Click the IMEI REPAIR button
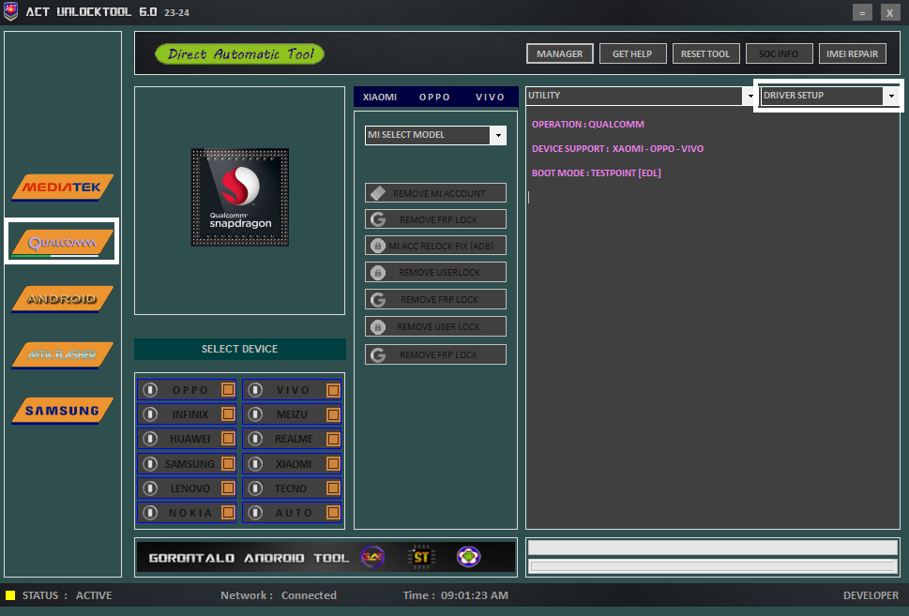The height and width of the screenshot is (616, 909). pyautogui.click(x=852, y=53)
